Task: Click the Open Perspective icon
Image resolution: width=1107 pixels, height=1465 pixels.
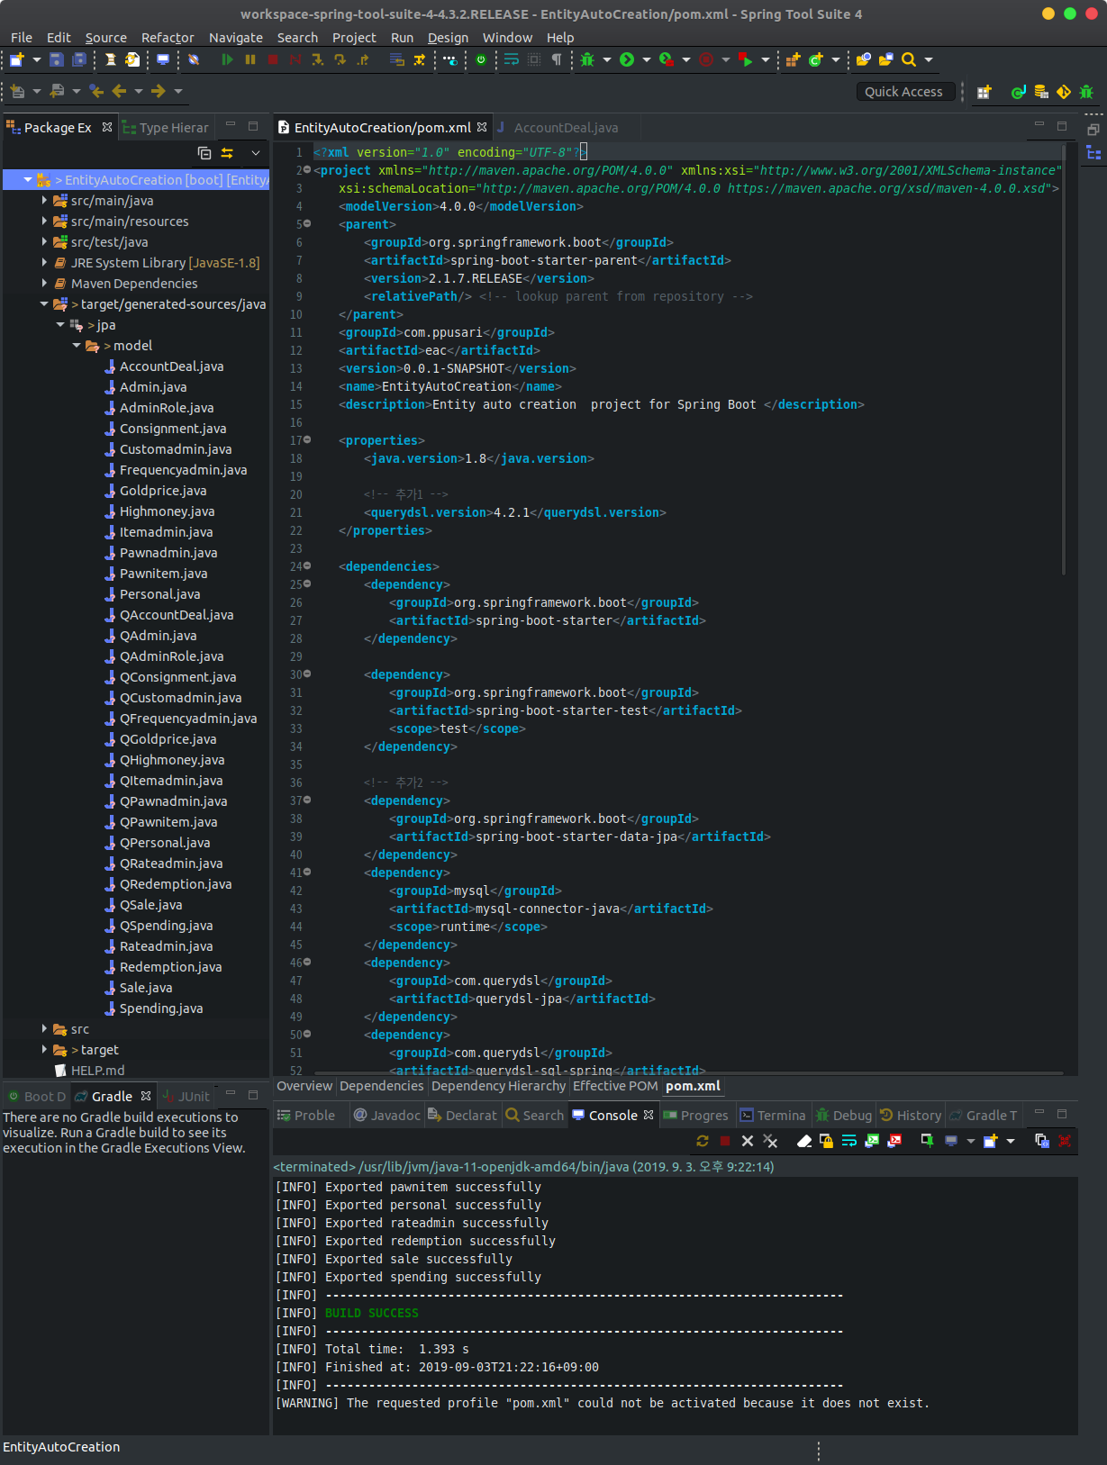Action: tap(984, 92)
